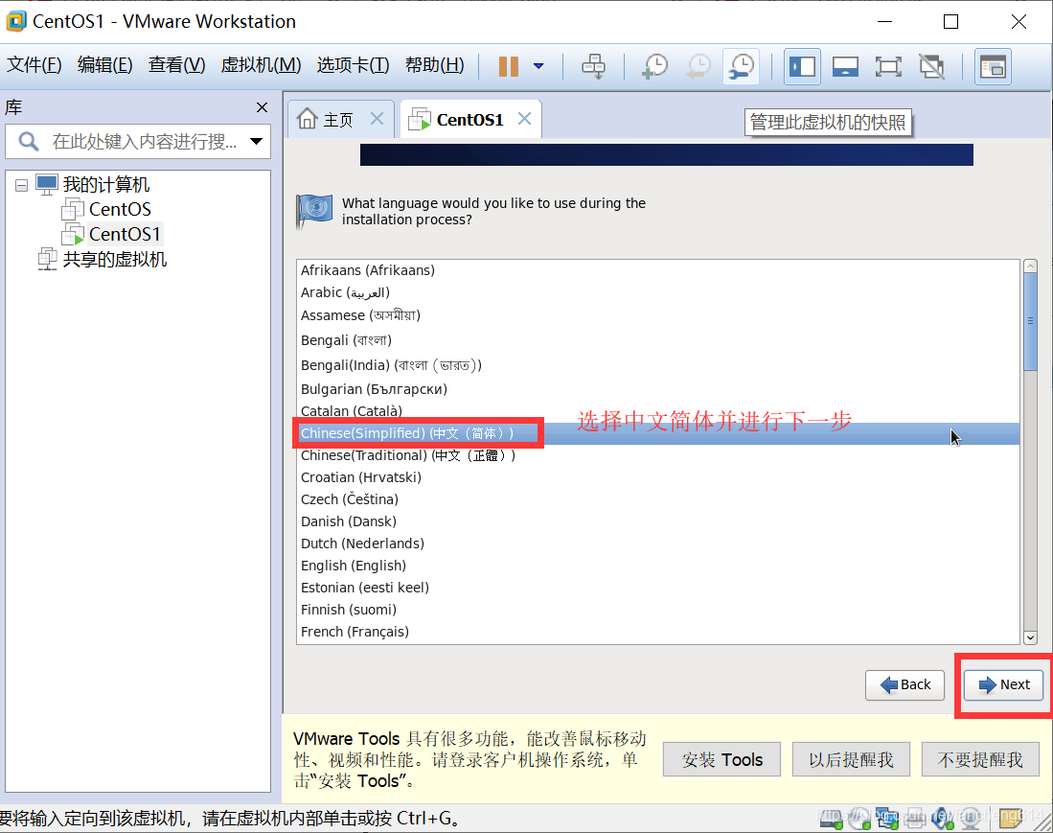The height and width of the screenshot is (833, 1053).
Task: Select French (Français) language
Action: coord(658,632)
